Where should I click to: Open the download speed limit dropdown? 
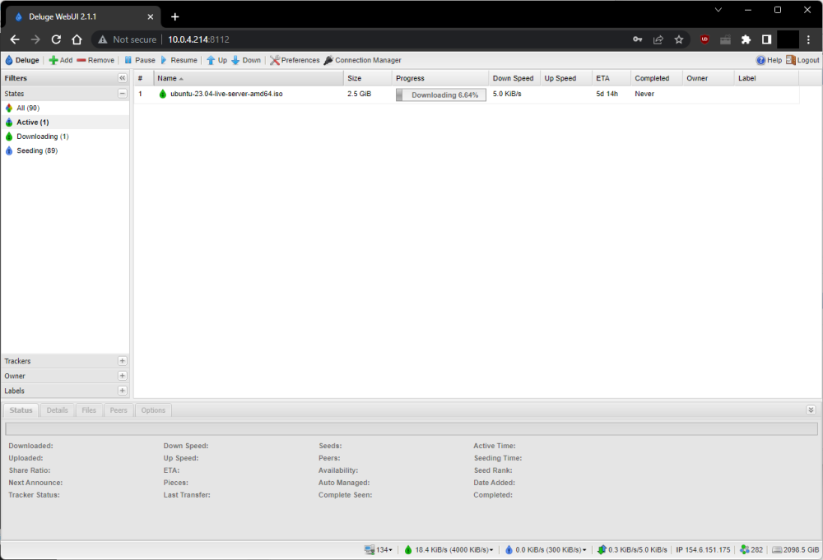click(x=449, y=549)
